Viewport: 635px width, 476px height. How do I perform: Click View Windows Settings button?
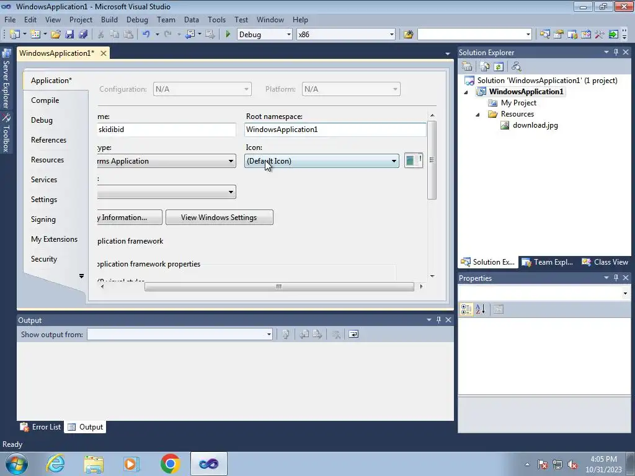pyautogui.click(x=219, y=218)
